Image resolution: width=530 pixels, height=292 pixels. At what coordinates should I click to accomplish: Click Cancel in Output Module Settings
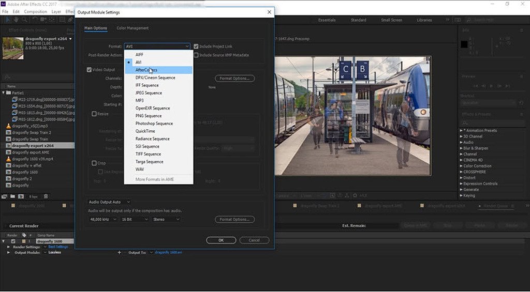coord(254,240)
